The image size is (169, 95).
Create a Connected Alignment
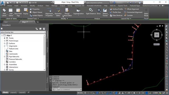(x=133, y=12)
